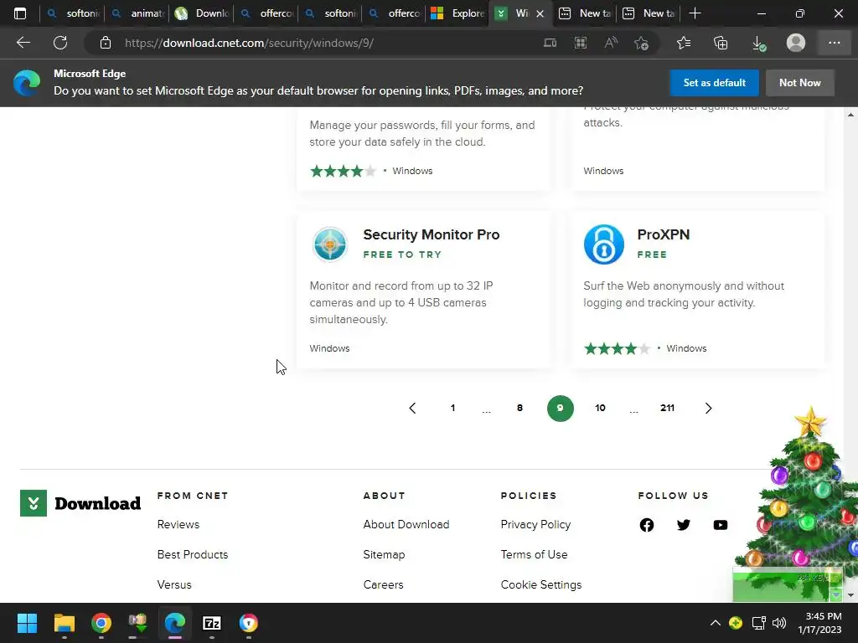Switch to first offerco tab
This screenshot has width=858, height=643.
[266, 13]
